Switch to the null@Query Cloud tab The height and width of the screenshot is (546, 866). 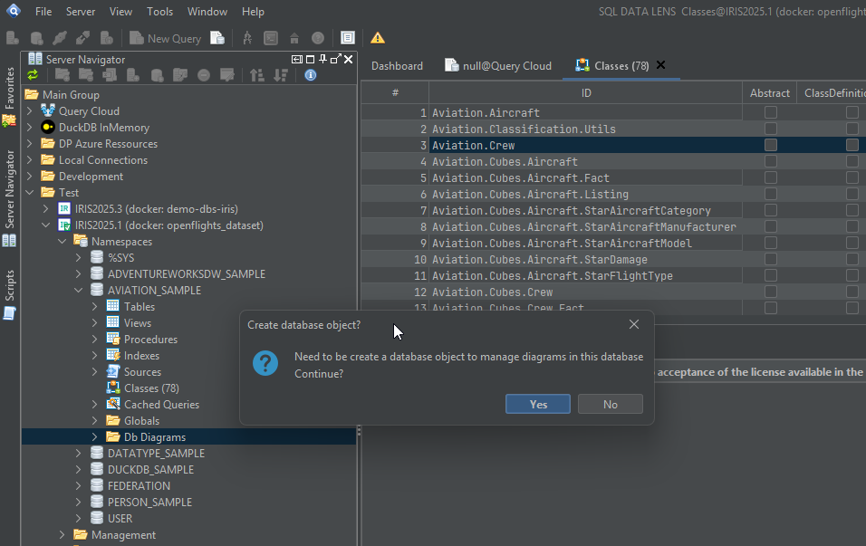pos(498,66)
